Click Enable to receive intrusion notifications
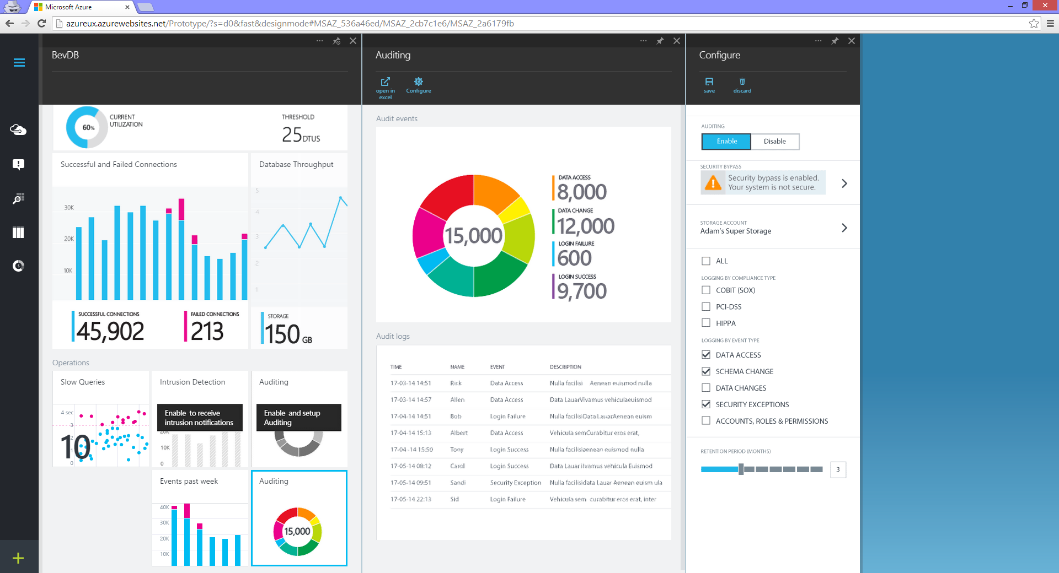 click(x=200, y=418)
